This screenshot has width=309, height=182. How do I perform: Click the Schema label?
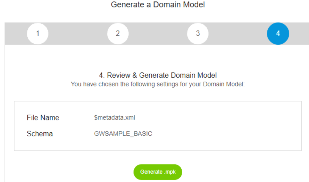tap(40, 134)
